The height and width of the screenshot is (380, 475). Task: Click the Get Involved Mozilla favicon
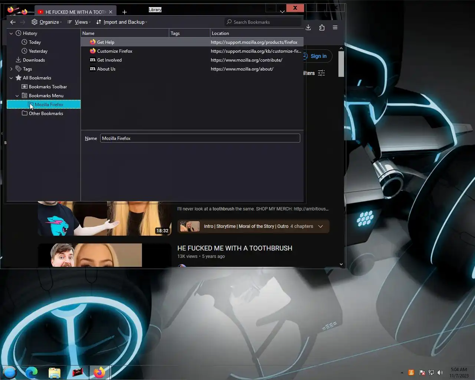93,60
